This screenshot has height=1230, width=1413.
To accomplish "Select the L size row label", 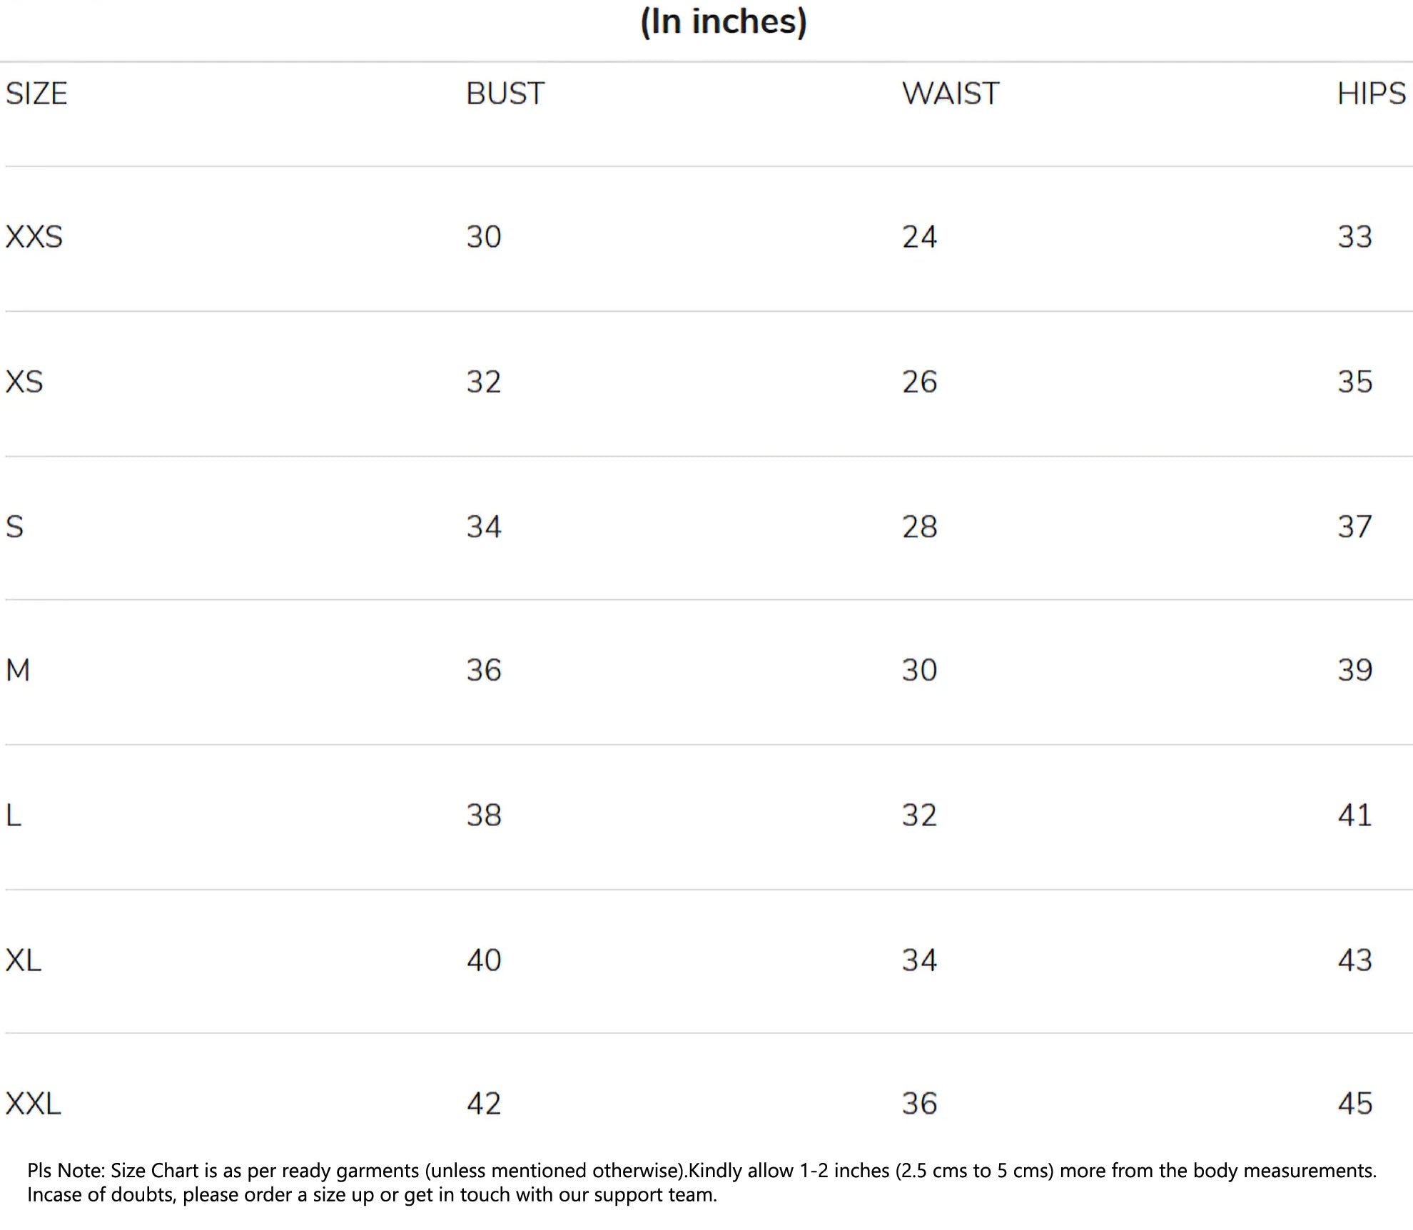I will pos(14,815).
